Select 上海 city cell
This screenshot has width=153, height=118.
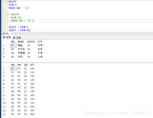point(40,57)
